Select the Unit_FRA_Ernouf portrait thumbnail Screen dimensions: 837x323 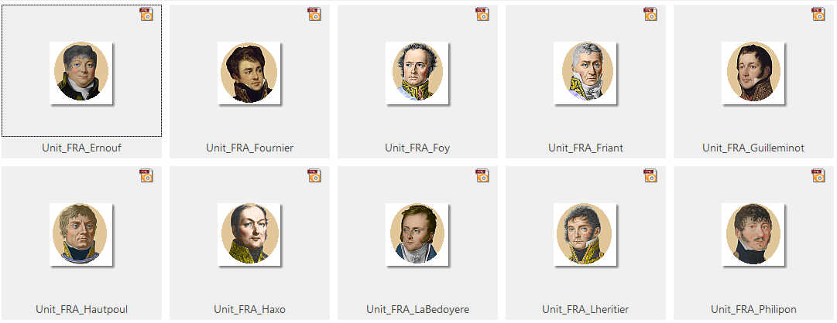click(x=81, y=73)
